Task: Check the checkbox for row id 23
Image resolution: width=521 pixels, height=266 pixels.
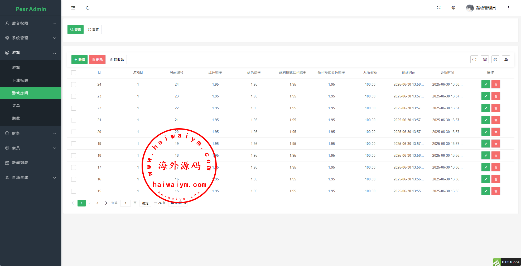Action: 74,96
